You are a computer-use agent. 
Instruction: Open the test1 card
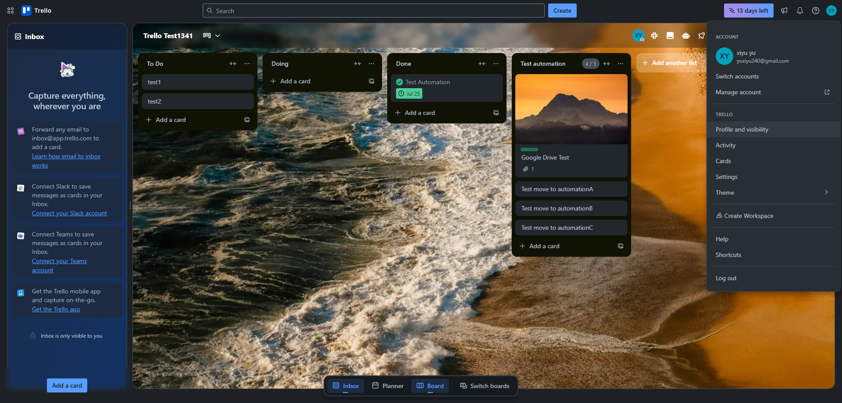[198, 82]
